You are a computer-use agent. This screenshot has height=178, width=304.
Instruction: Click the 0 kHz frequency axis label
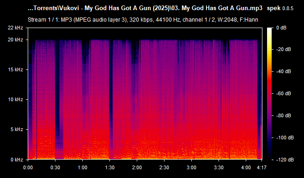point(17,160)
